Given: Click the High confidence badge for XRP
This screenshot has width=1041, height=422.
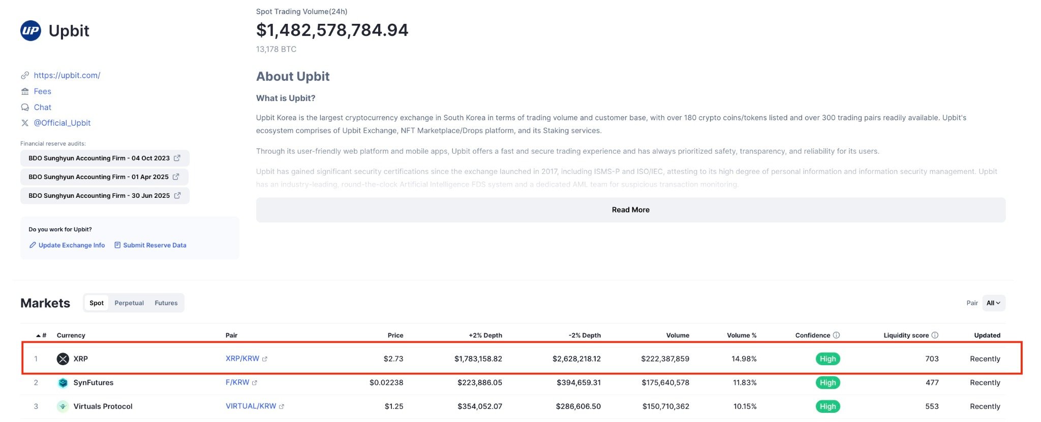Looking at the screenshot, I should pyautogui.click(x=828, y=359).
